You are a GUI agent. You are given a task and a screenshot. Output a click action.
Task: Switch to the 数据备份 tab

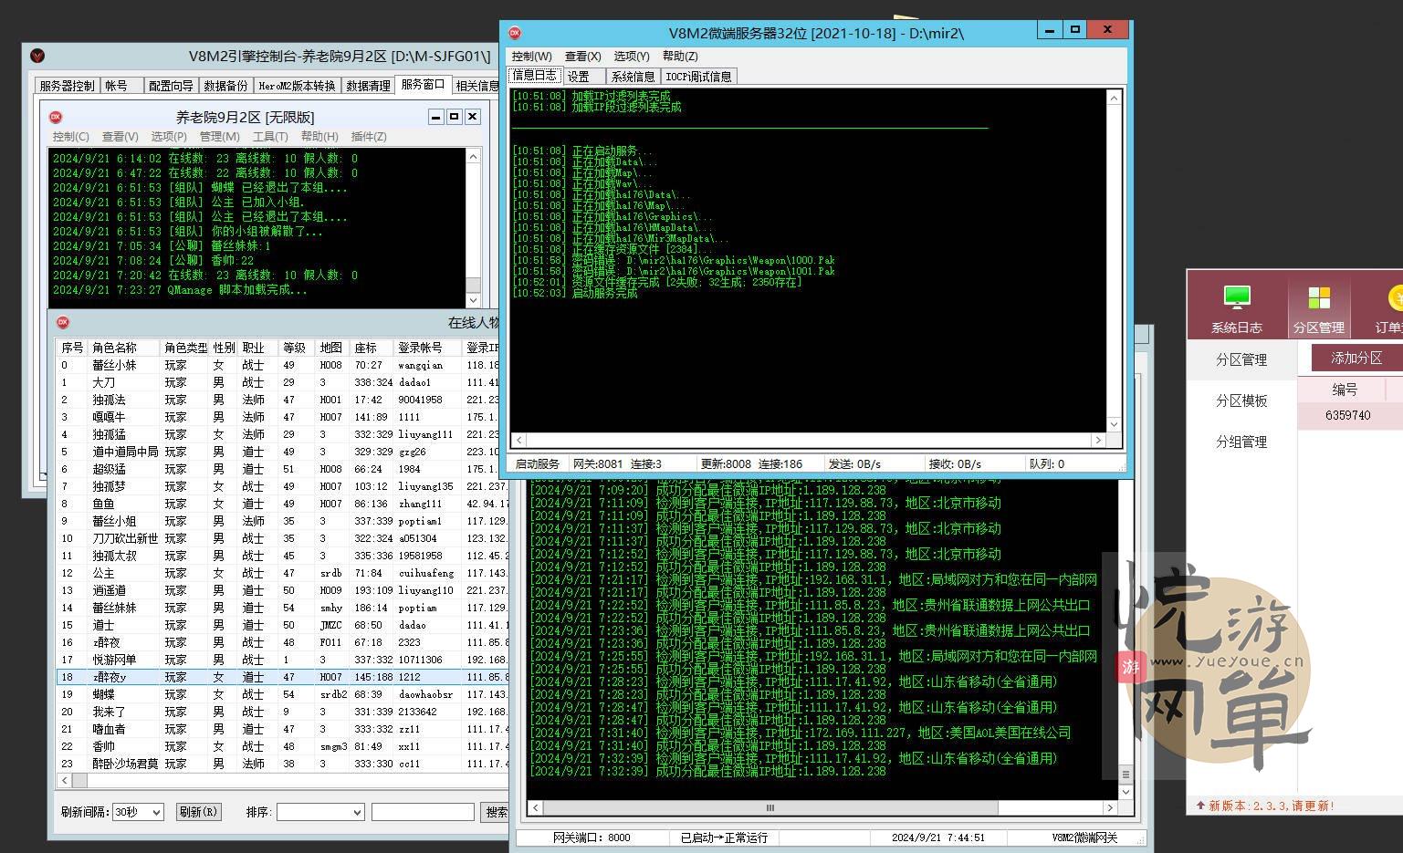(x=225, y=86)
